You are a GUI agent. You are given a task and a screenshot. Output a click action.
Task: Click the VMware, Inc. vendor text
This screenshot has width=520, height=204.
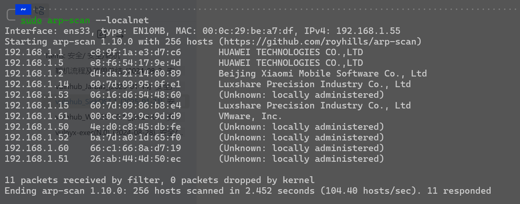click(250, 116)
